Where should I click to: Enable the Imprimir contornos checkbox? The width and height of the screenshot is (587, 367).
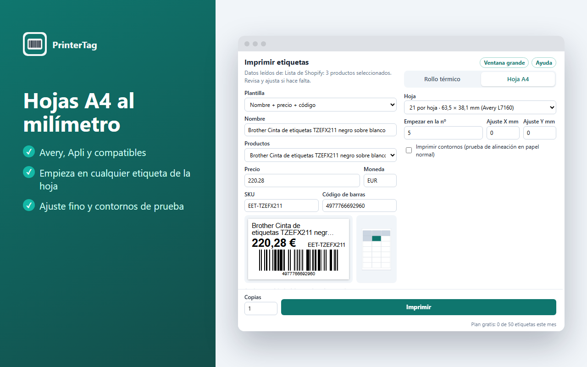409,150
